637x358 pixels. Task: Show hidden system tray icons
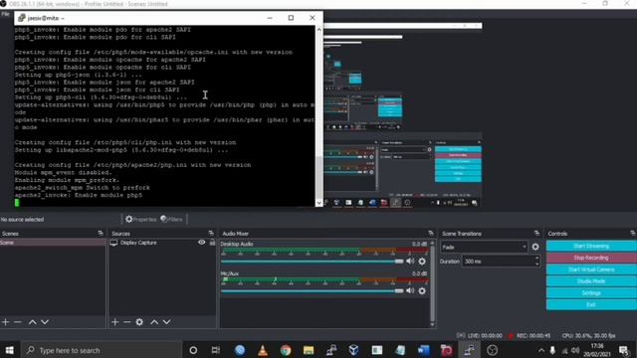click(541, 350)
